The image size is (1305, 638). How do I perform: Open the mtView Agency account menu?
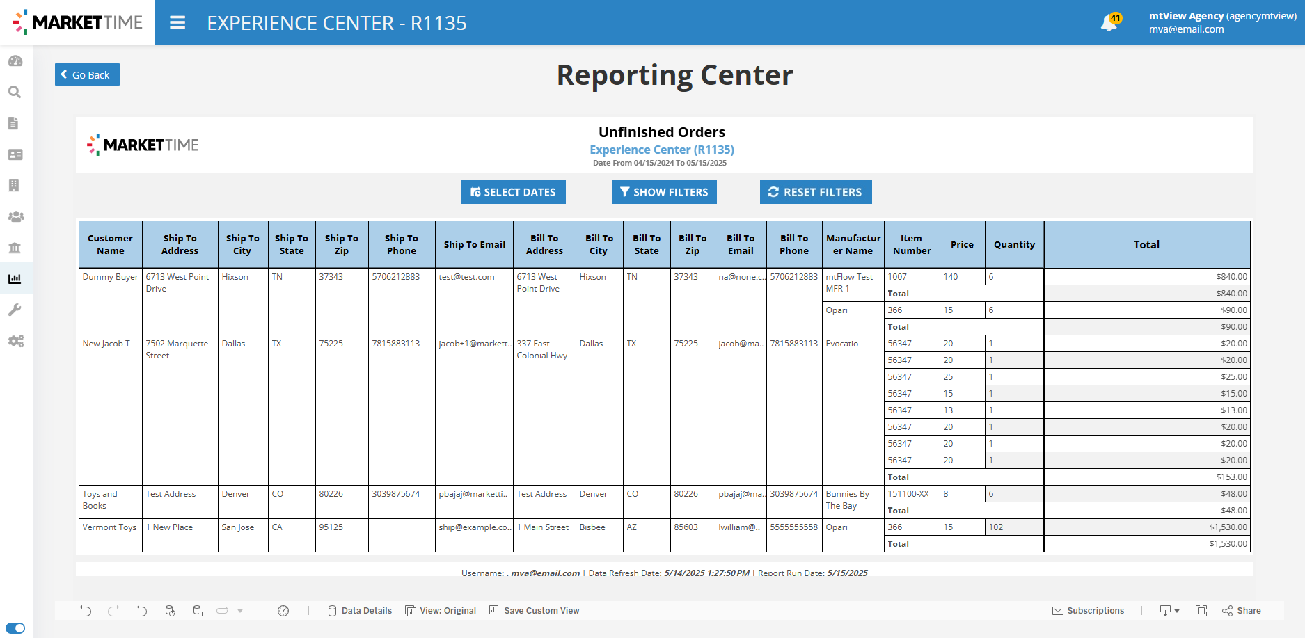tap(1222, 22)
